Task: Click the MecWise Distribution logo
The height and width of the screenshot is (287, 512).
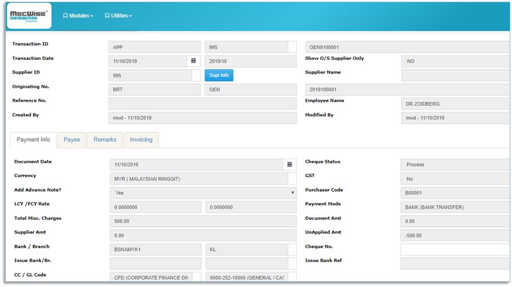Action: (30, 16)
